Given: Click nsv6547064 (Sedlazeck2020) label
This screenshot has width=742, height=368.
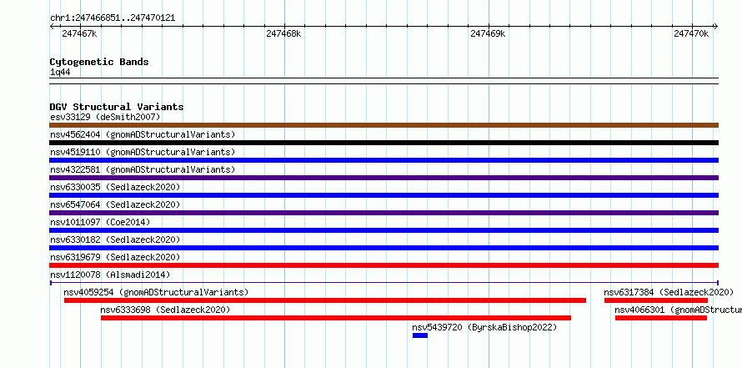Looking at the screenshot, I should point(115,204).
